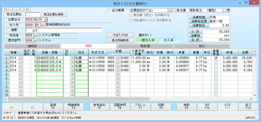Click the 寸法入力(W) button
Viewport: 261px width, 122px height.
tap(120, 35)
